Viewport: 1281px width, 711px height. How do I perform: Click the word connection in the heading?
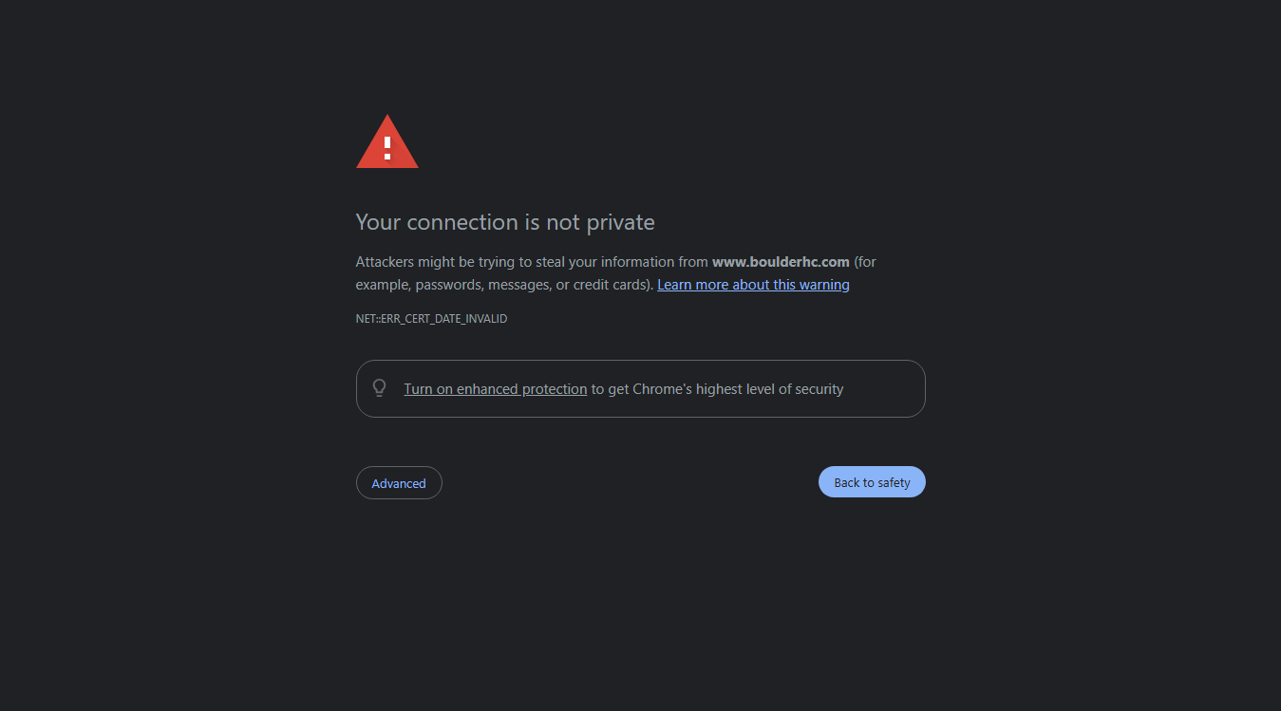tap(462, 222)
